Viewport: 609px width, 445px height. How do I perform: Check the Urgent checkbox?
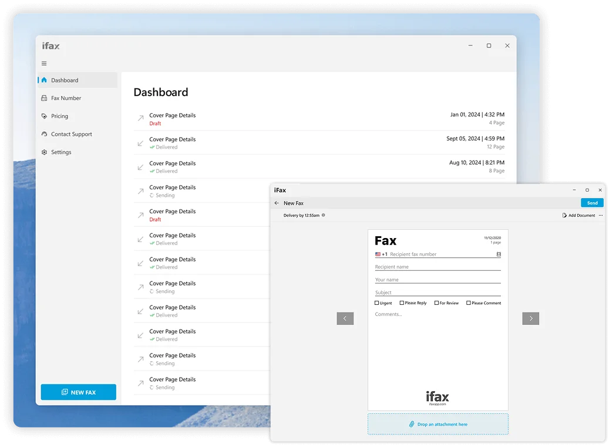[x=377, y=303]
